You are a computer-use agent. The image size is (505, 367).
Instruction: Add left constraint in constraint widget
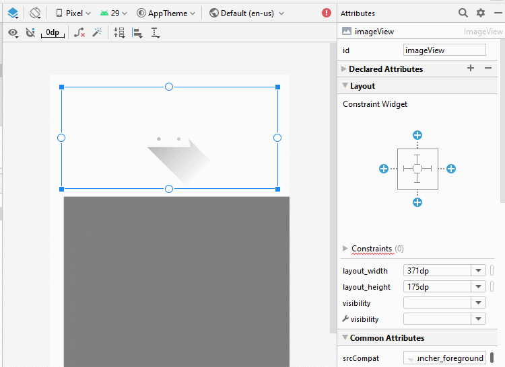pyautogui.click(x=384, y=169)
